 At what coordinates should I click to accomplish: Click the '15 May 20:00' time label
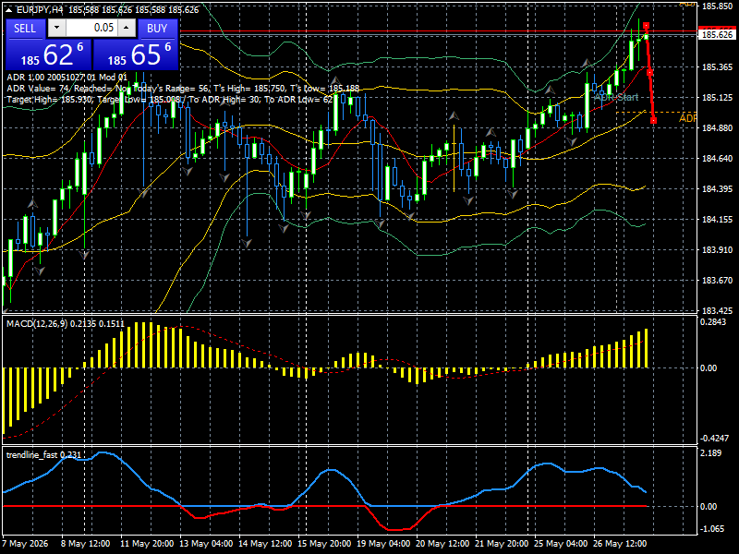point(324,544)
